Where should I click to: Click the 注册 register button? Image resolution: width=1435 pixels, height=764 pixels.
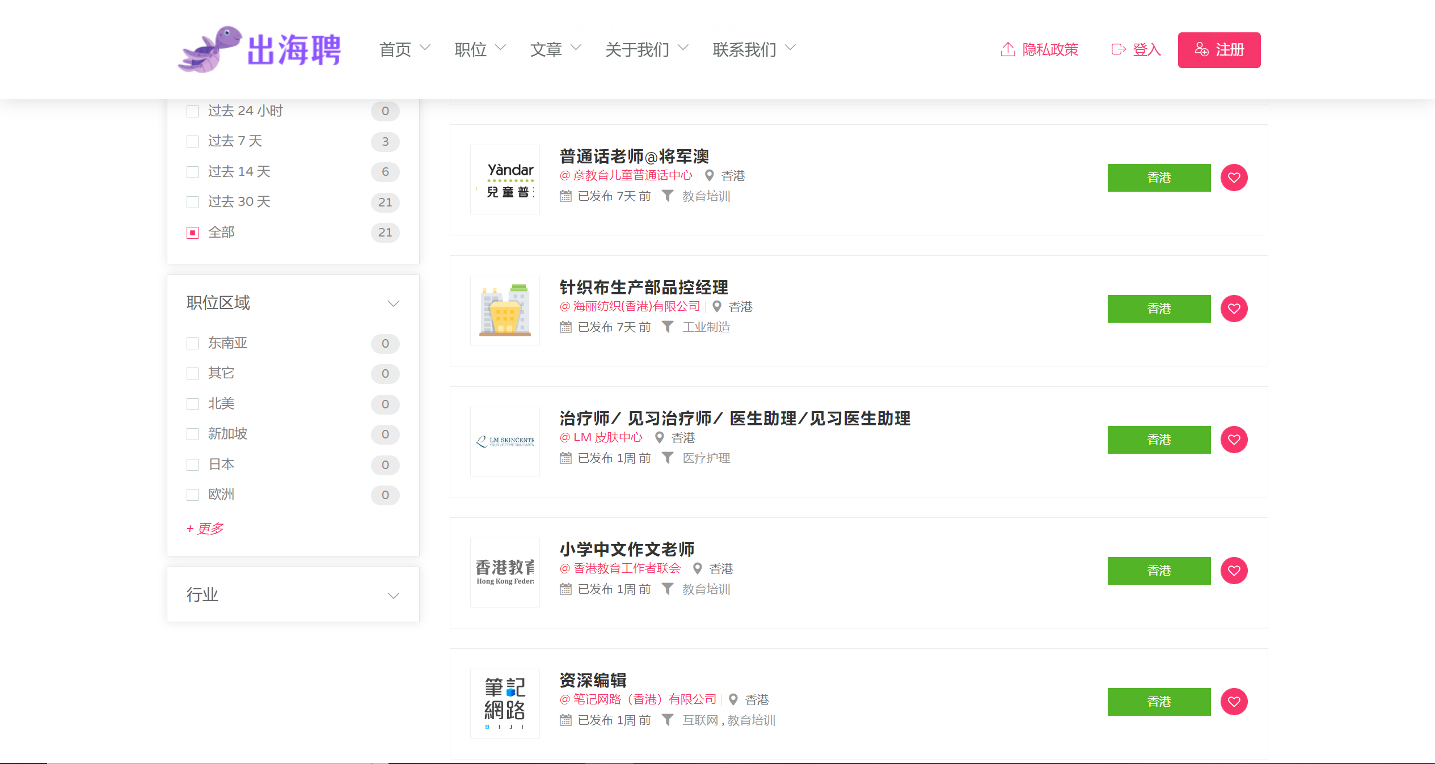tap(1219, 50)
